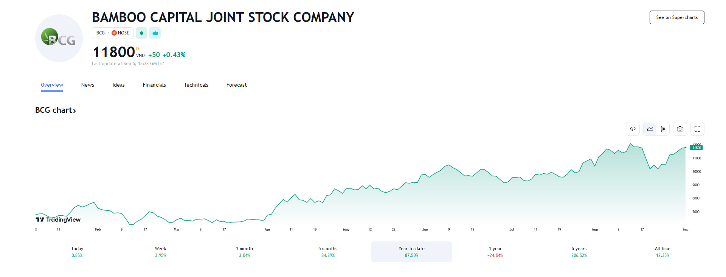Switch to area chart view
This screenshot has width=726, height=277.
(650, 129)
